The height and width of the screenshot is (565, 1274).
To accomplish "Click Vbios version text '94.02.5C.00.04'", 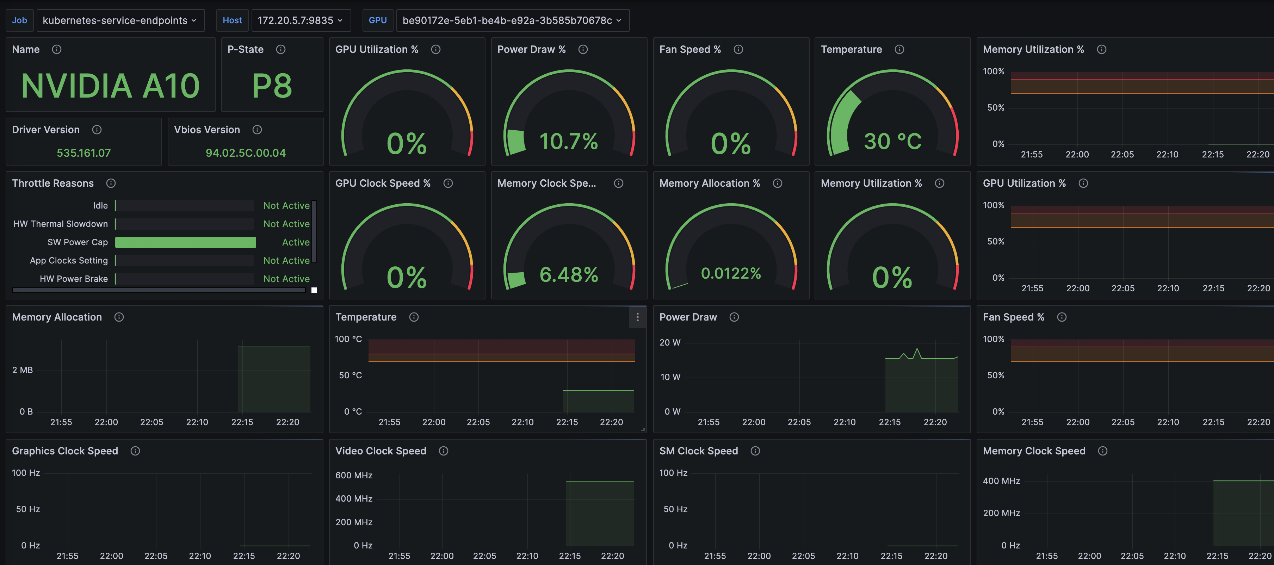I will 246,153.
